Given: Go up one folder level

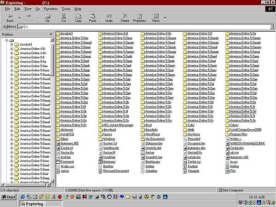Looking at the screenshot, I should tap(47, 17).
